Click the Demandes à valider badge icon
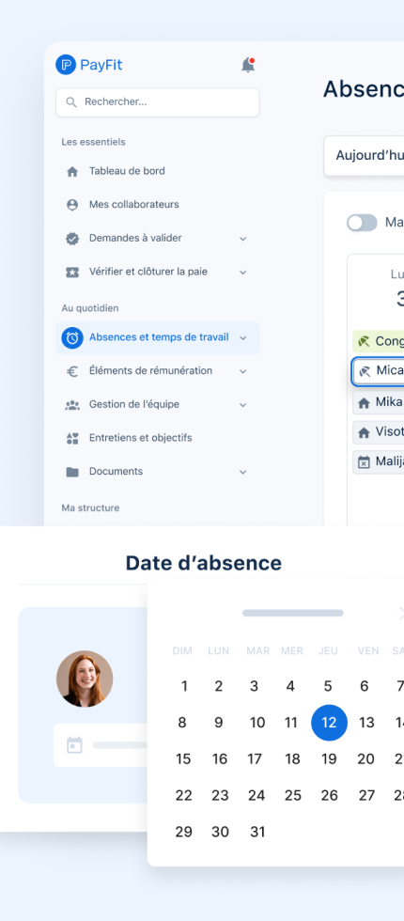Screen dimensions: 404x921 point(72,239)
